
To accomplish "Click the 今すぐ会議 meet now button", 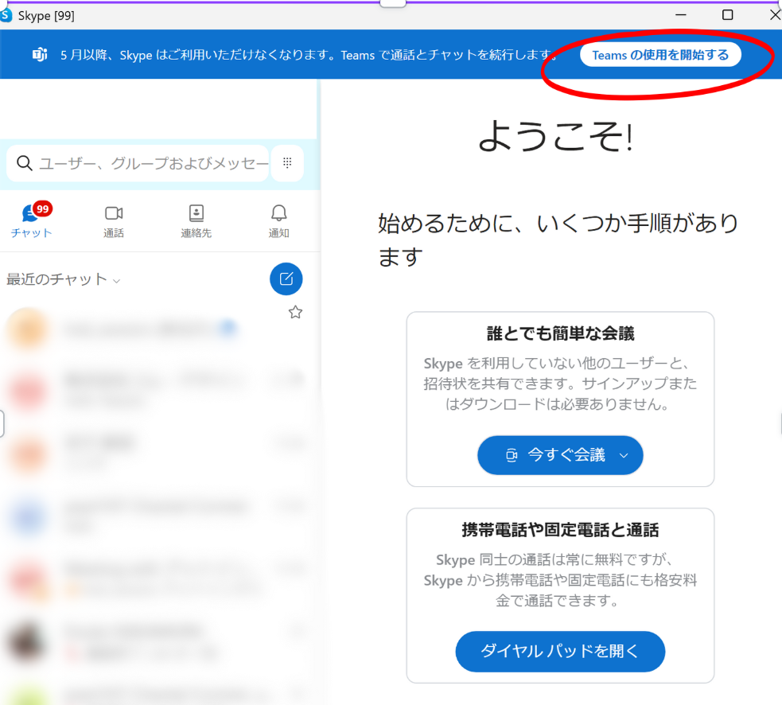I will pos(560,455).
